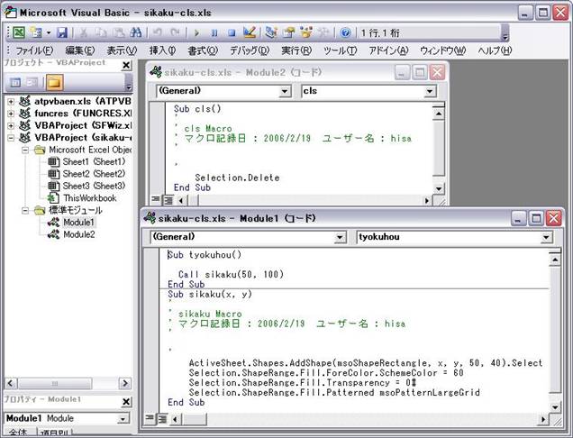Collapse the VBAProject (sikaku-cls) node
The width and height of the screenshot is (573, 438).
[x=11, y=138]
